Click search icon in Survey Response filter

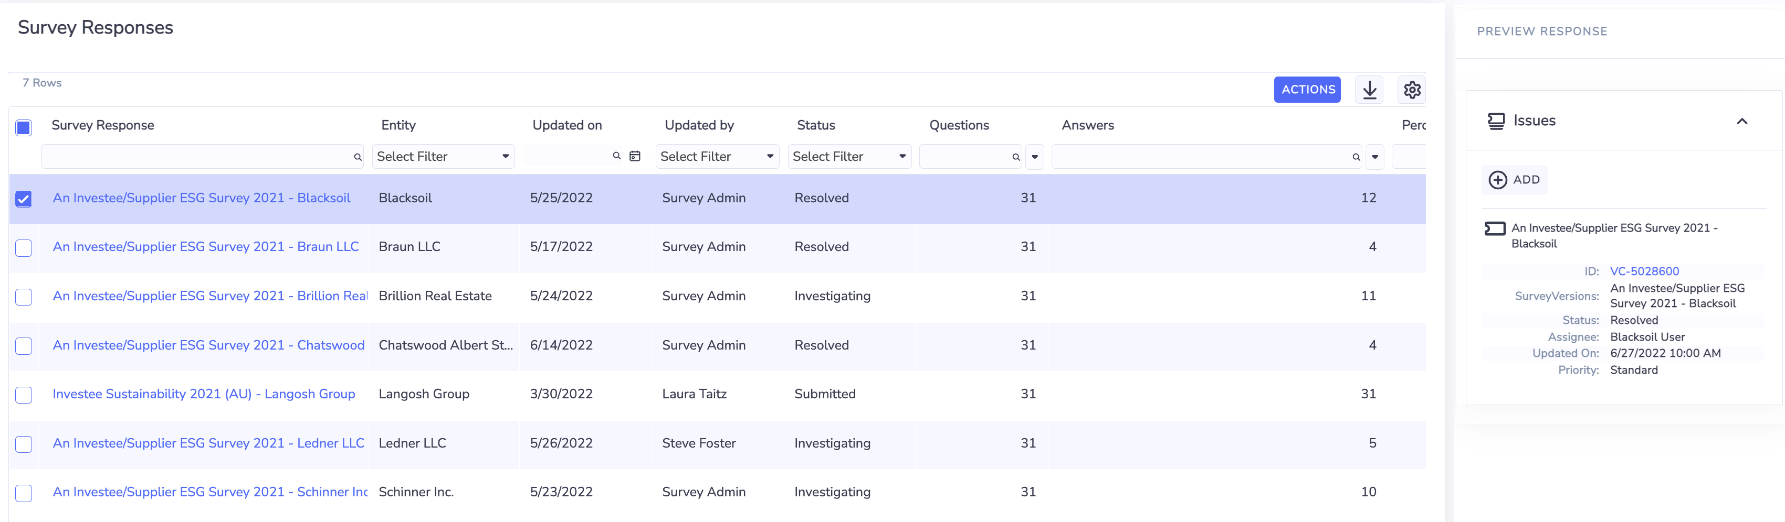click(358, 157)
